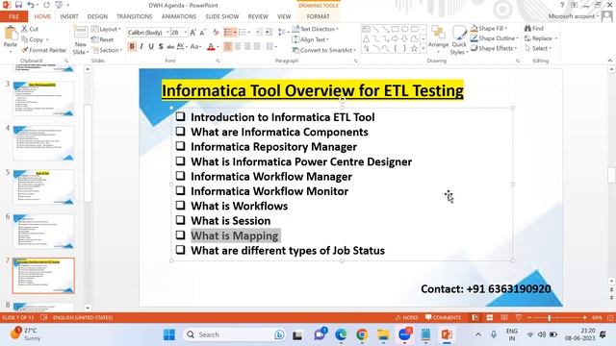Switch to the TRANSITIONS tab
The height and width of the screenshot is (346, 616).
135,16
